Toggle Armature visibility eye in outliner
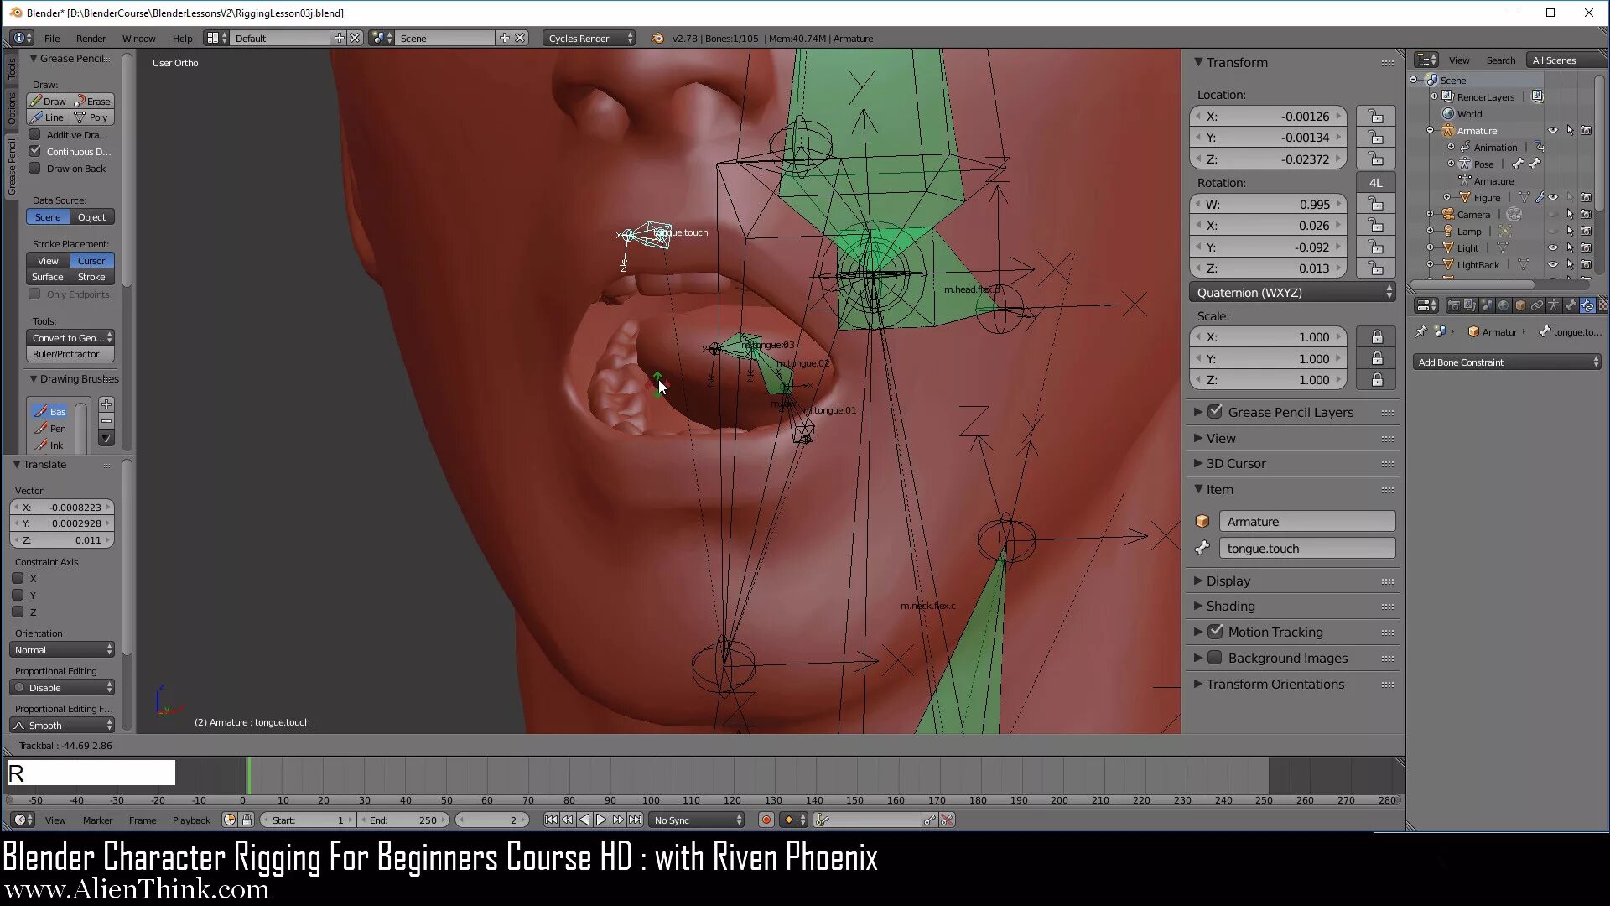 point(1552,131)
